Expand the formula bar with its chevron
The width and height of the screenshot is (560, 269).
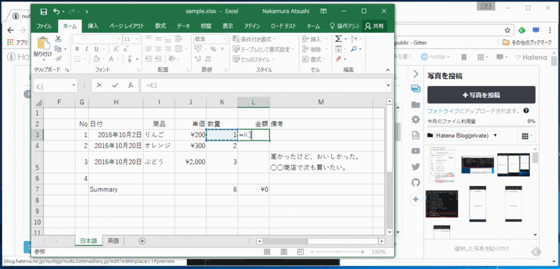[388, 85]
